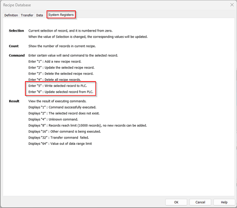Screen dimensions: 237x208
Task: Open Help for Recipe Database
Action: [224, 202]
